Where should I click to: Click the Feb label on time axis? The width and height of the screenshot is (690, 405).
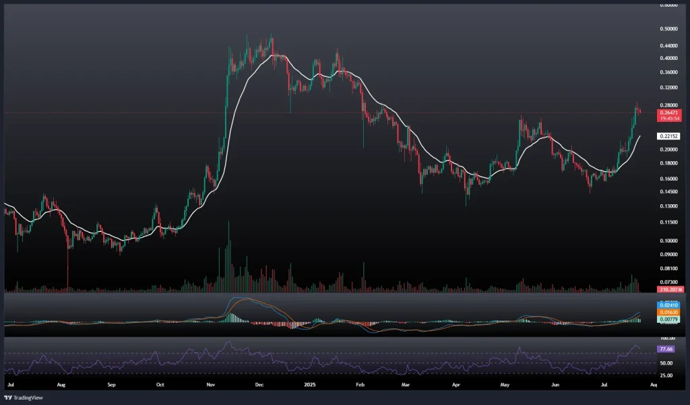[359, 384]
